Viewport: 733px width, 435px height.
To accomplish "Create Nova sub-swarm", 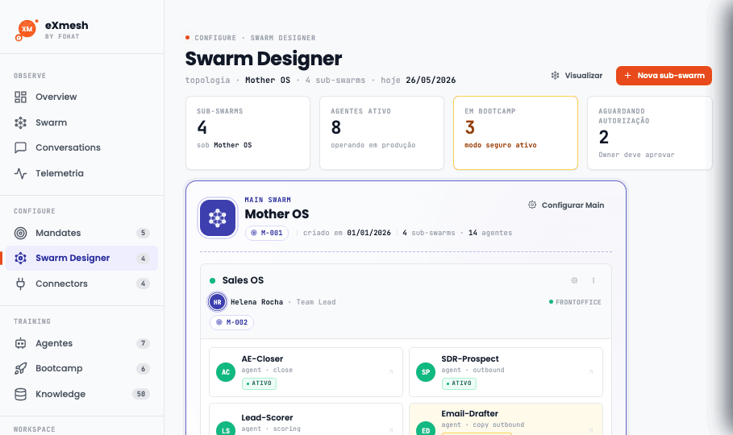I will pos(664,76).
